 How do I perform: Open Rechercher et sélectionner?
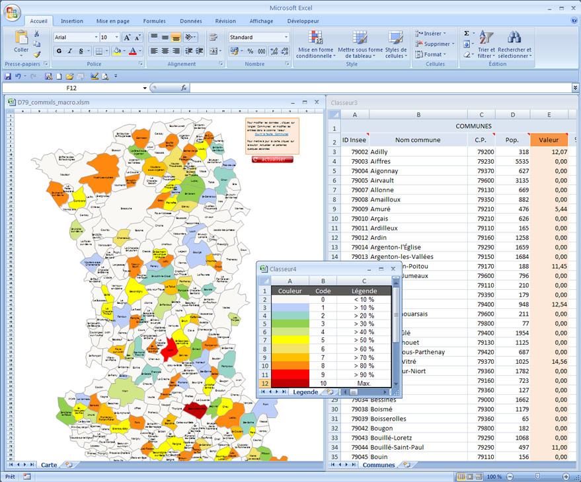coord(514,44)
